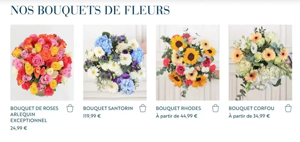Click the 'À partir de 34,99 €' price

point(249,116)
